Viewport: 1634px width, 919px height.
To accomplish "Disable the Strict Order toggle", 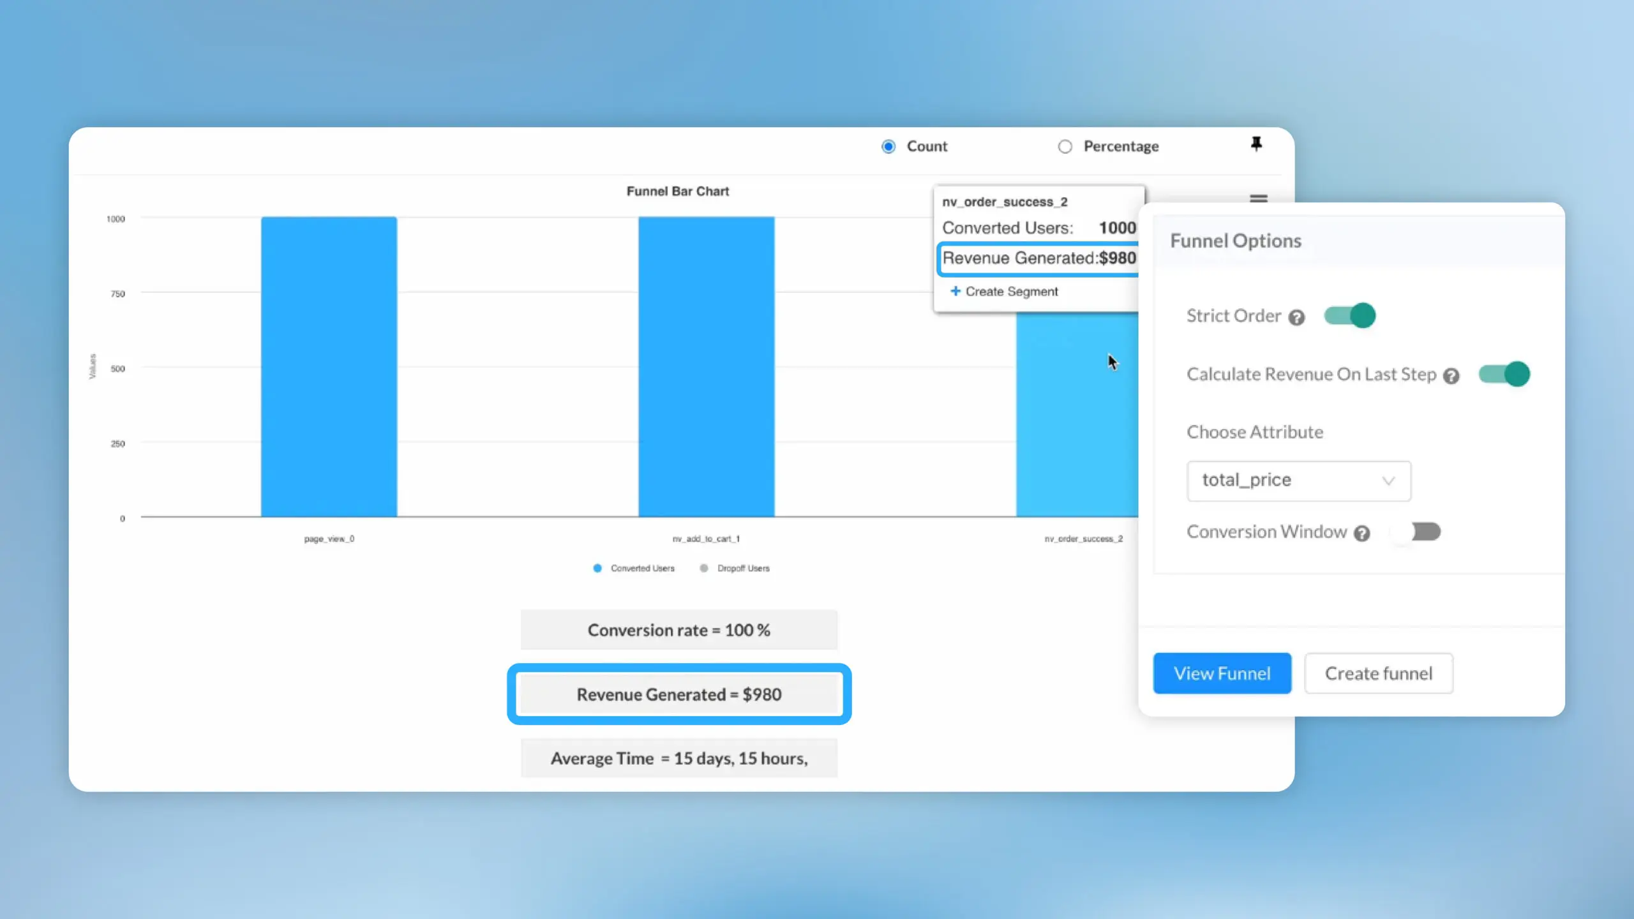I will pos(1349,315).
